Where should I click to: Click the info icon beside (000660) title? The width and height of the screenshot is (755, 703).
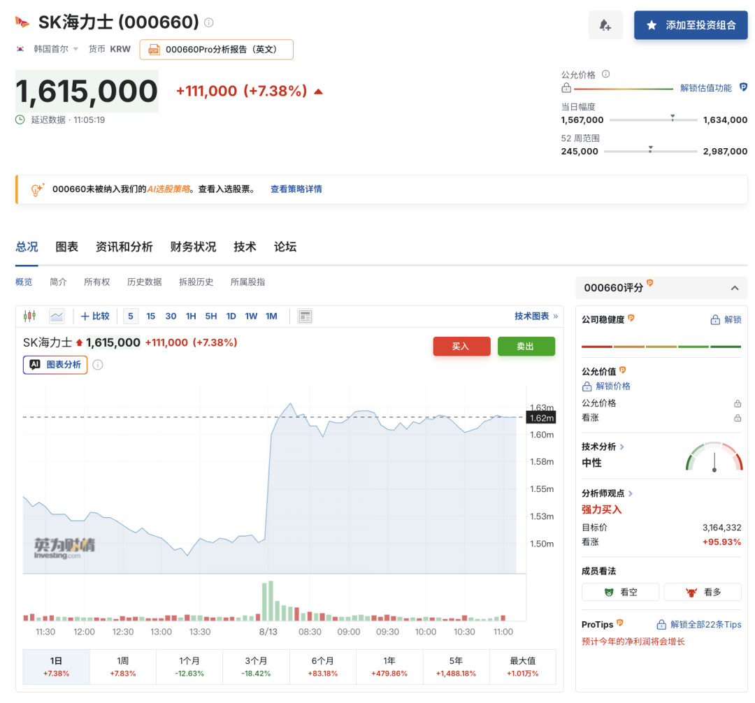tap(209, 22)
